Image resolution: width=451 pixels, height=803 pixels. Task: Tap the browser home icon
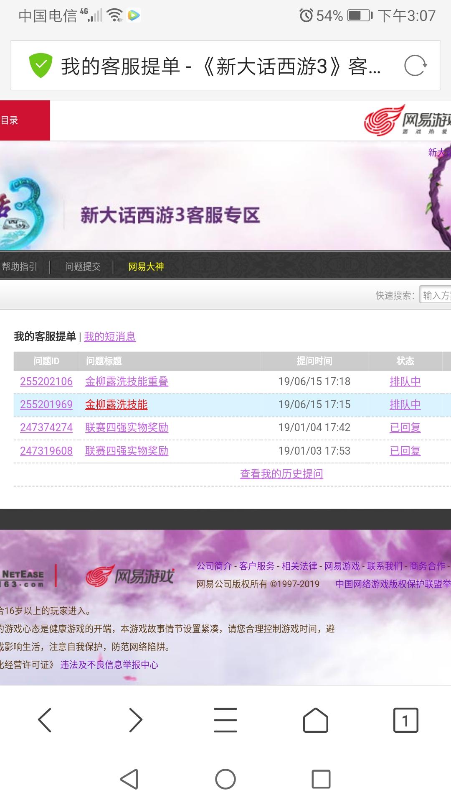pyautogui.click(x=316, y=720)
